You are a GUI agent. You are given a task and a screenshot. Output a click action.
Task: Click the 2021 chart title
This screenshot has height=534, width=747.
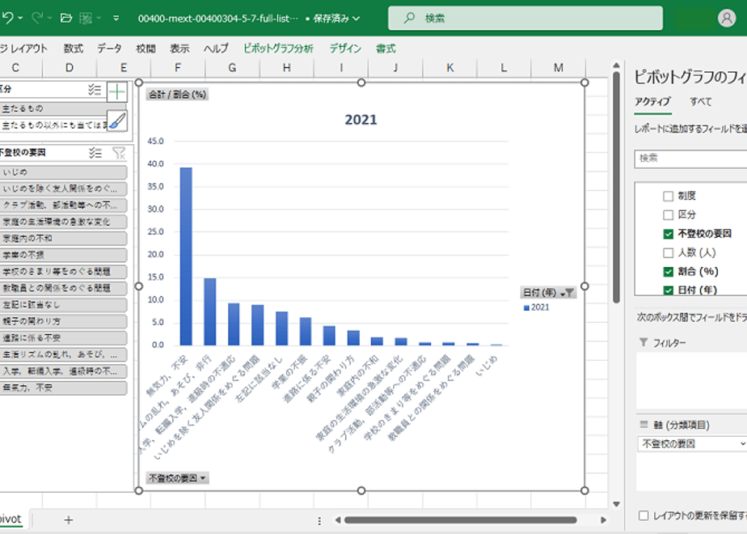[x=361, y=120]
